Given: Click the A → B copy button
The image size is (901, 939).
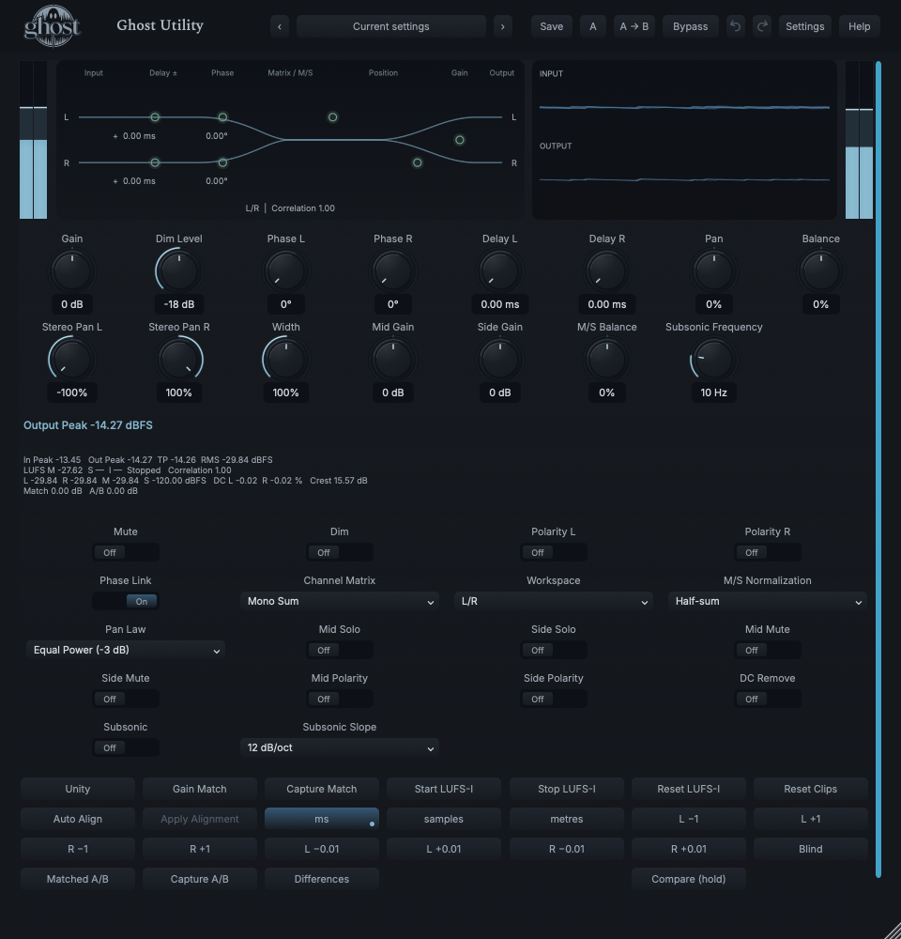Looking at the screenshot, I should (x=634, y=26).
